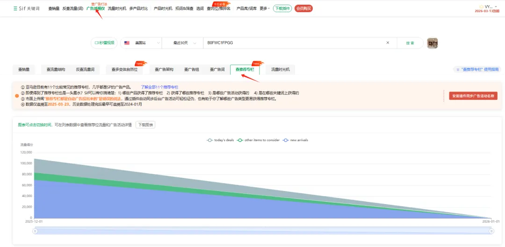Switch to the 查流量结构 tab
The width and height of the screenshot is (505, 247).
click(56, 70)
